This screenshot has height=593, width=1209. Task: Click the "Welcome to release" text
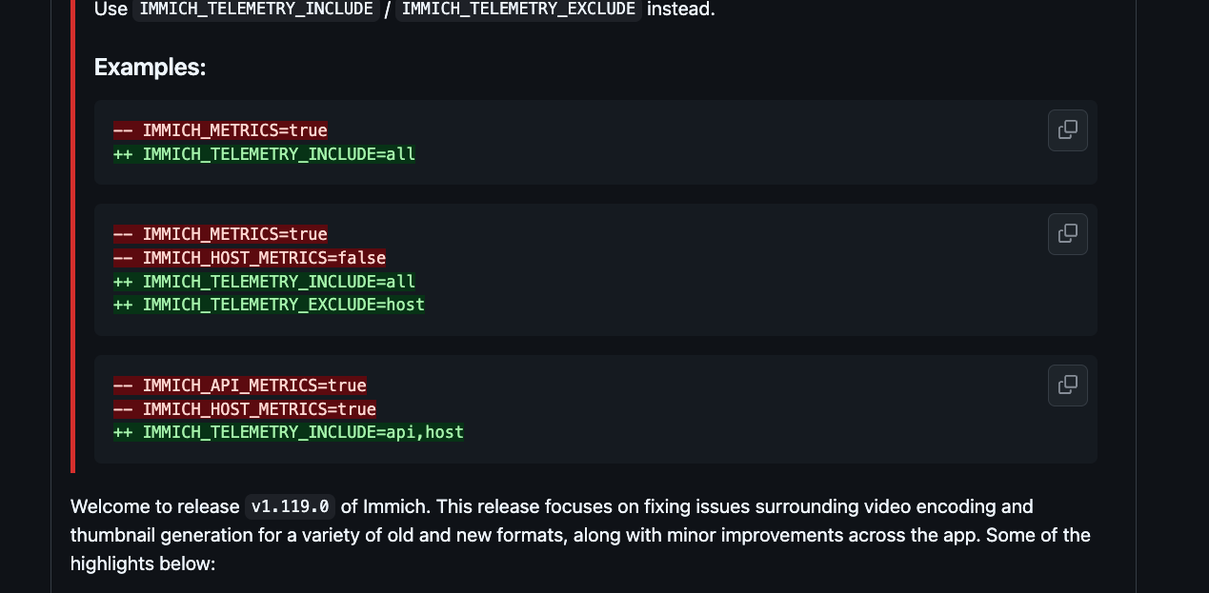(154, 506)
